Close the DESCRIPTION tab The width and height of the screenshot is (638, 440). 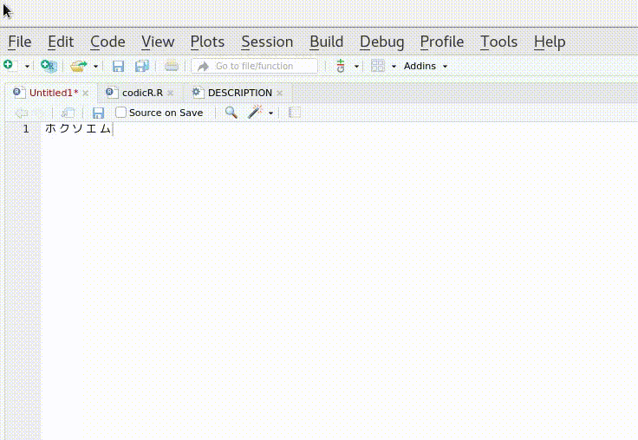(279, 94)
